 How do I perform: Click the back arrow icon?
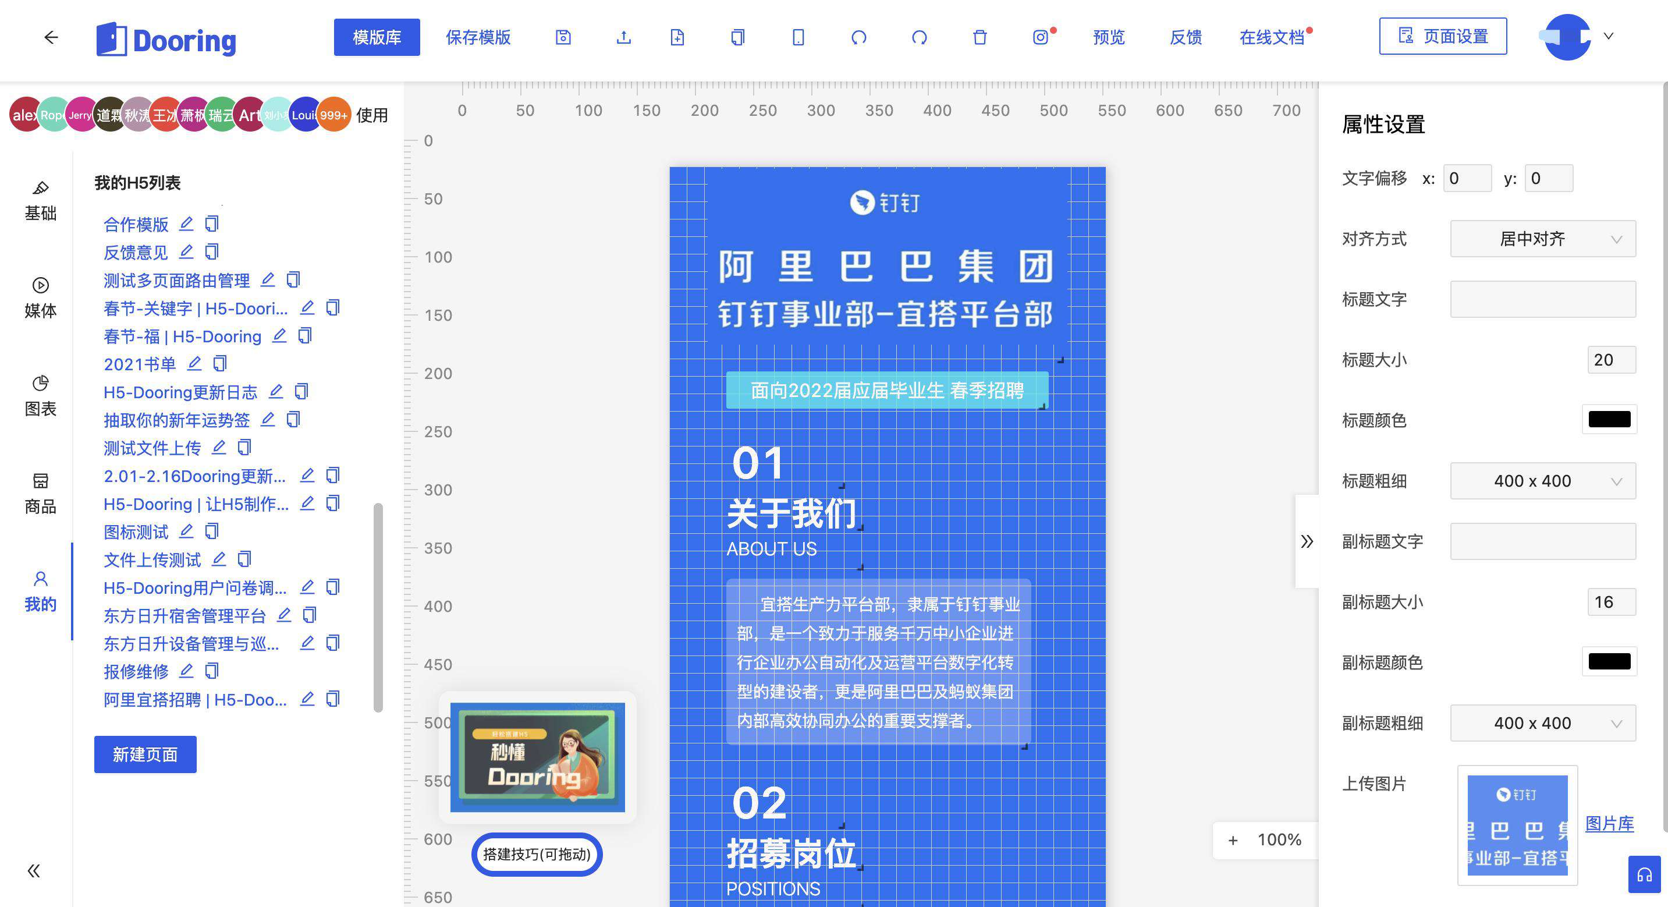click(x=51, y=38)
